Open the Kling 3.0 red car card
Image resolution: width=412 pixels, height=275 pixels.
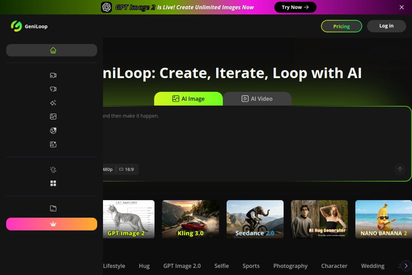pyautogui.click(x=191, y=219)
